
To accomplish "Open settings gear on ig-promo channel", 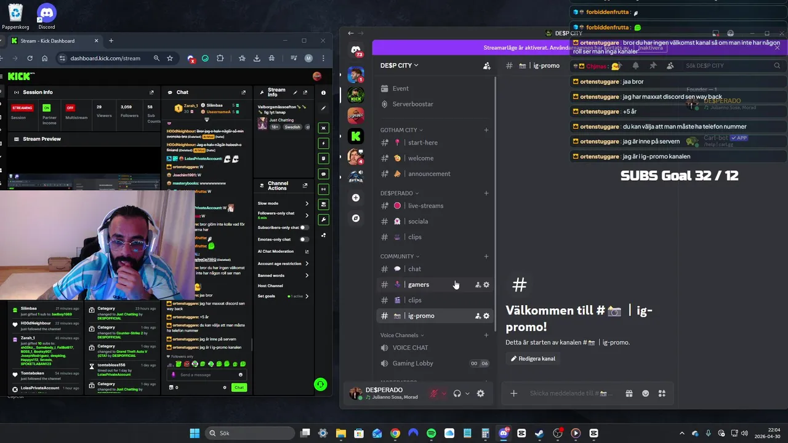I will 486,316.
